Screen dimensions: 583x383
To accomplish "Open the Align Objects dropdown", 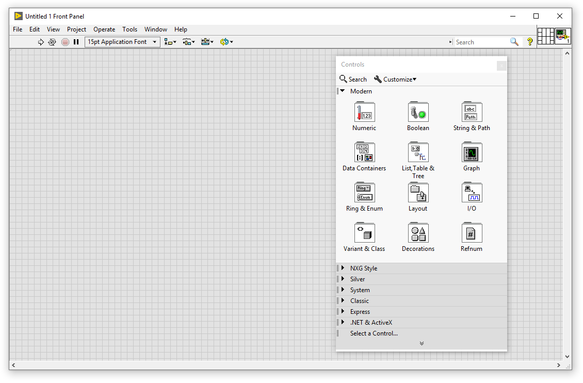I will (x=170, y=42).
